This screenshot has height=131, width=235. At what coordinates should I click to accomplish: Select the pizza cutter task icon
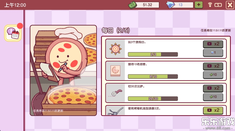pyautogui.click(x=115, y=93)
